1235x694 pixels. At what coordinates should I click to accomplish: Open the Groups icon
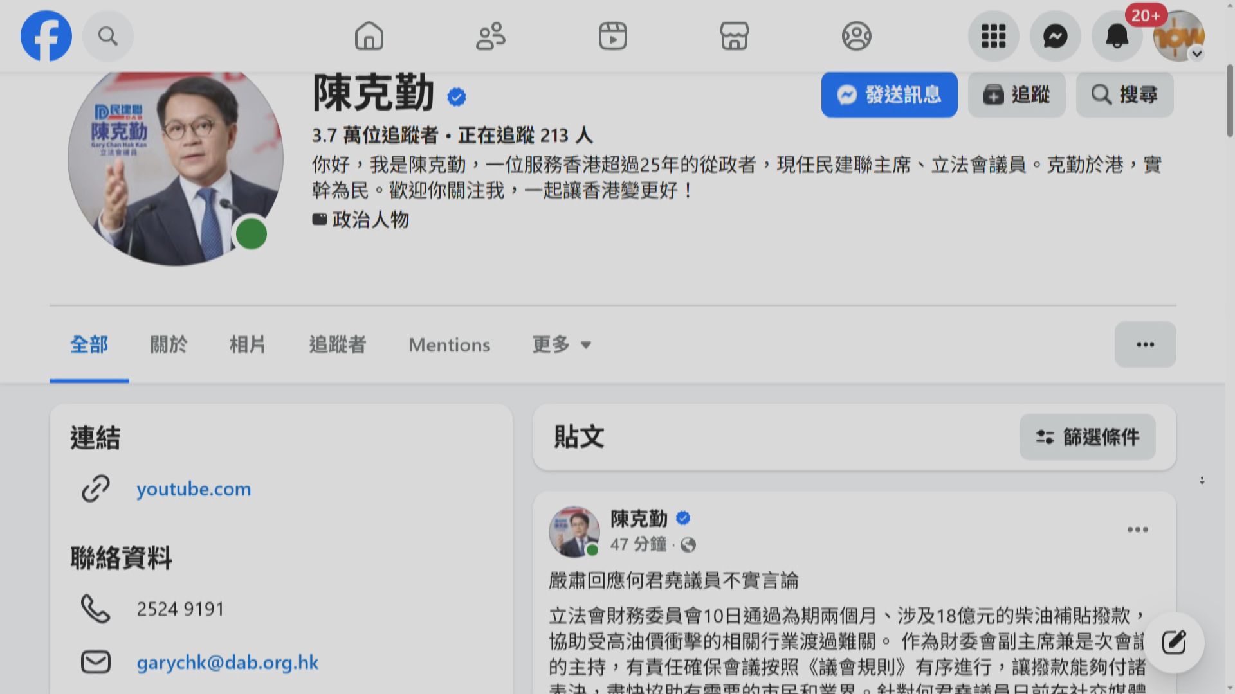click(x=856, y=36)
